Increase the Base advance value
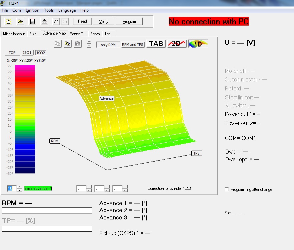Image resolution: width=294 pixels, height=250 pixels. click(20, 187)
